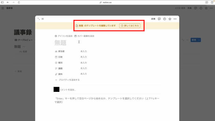Image resolution: width=215 pixels, height=121 pixels.
Task: Click the empty 参加者 value field
Action: pos(84,51)
